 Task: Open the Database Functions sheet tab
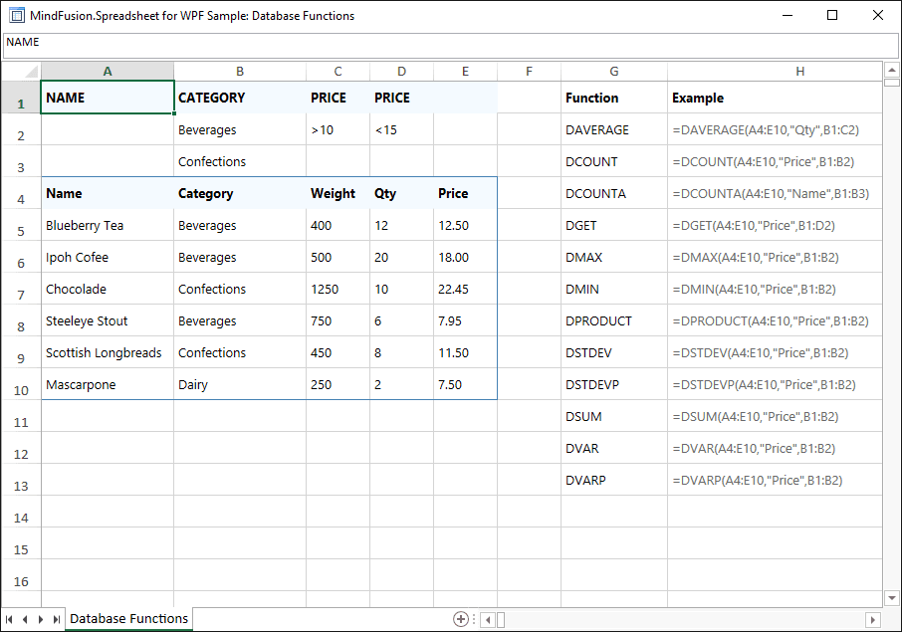click(128, 619)
